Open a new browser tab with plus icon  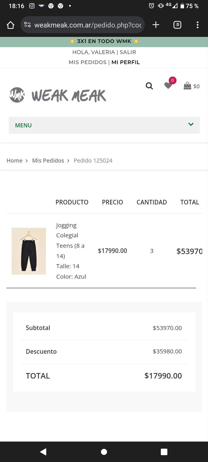[x=156, y=25]
